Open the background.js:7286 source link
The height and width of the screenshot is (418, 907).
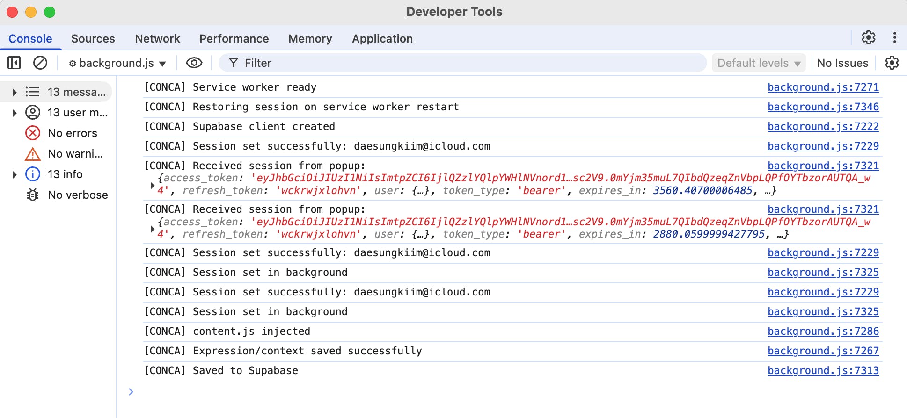[x=823, y=331]
